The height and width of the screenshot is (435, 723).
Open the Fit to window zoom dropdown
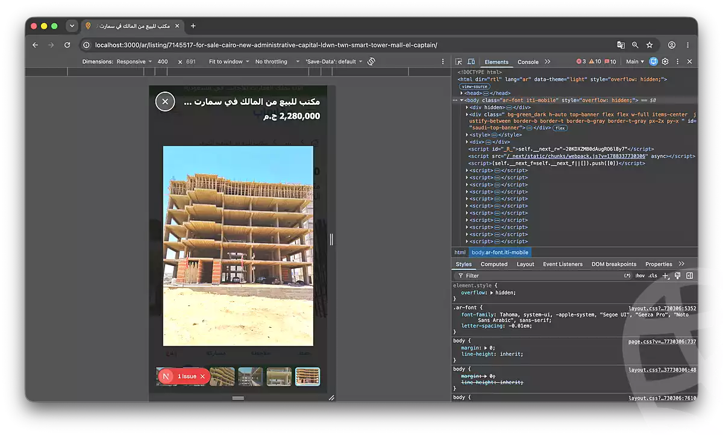[x=229, y=61]
